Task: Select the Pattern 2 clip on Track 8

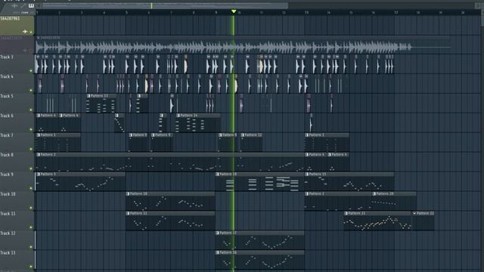Action: (x=170, y=162)
